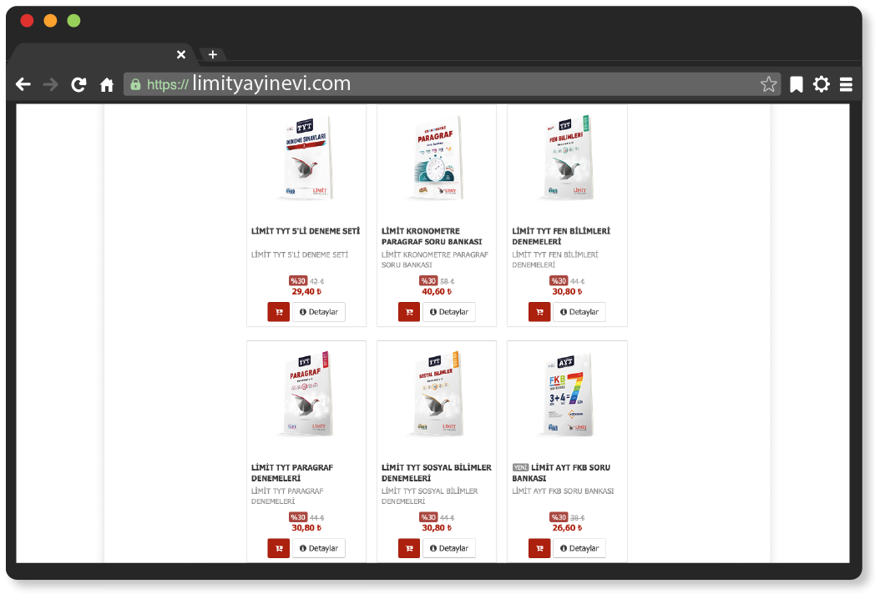Add Kronometre Paragraf Soru Bankası to cart

(408, 312)
